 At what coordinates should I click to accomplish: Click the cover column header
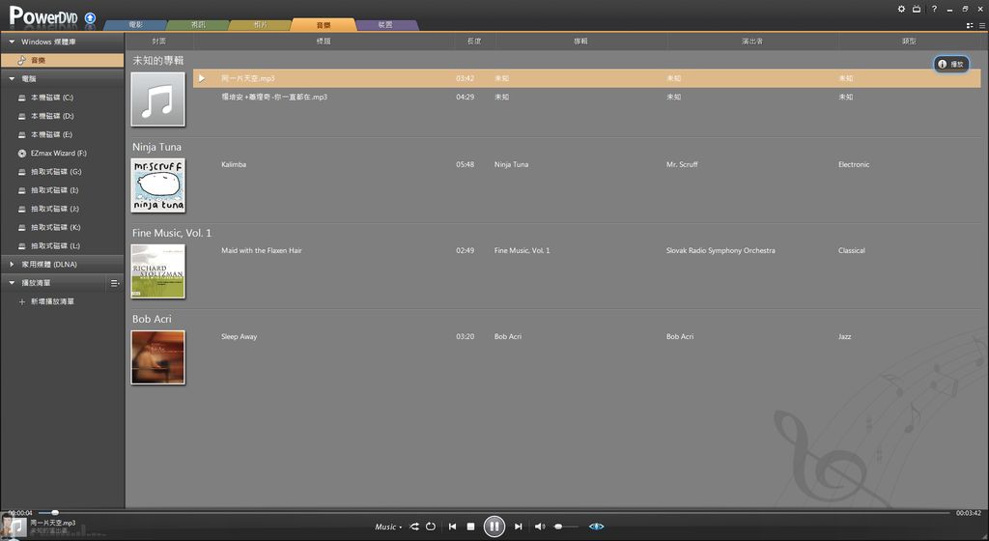159,41
